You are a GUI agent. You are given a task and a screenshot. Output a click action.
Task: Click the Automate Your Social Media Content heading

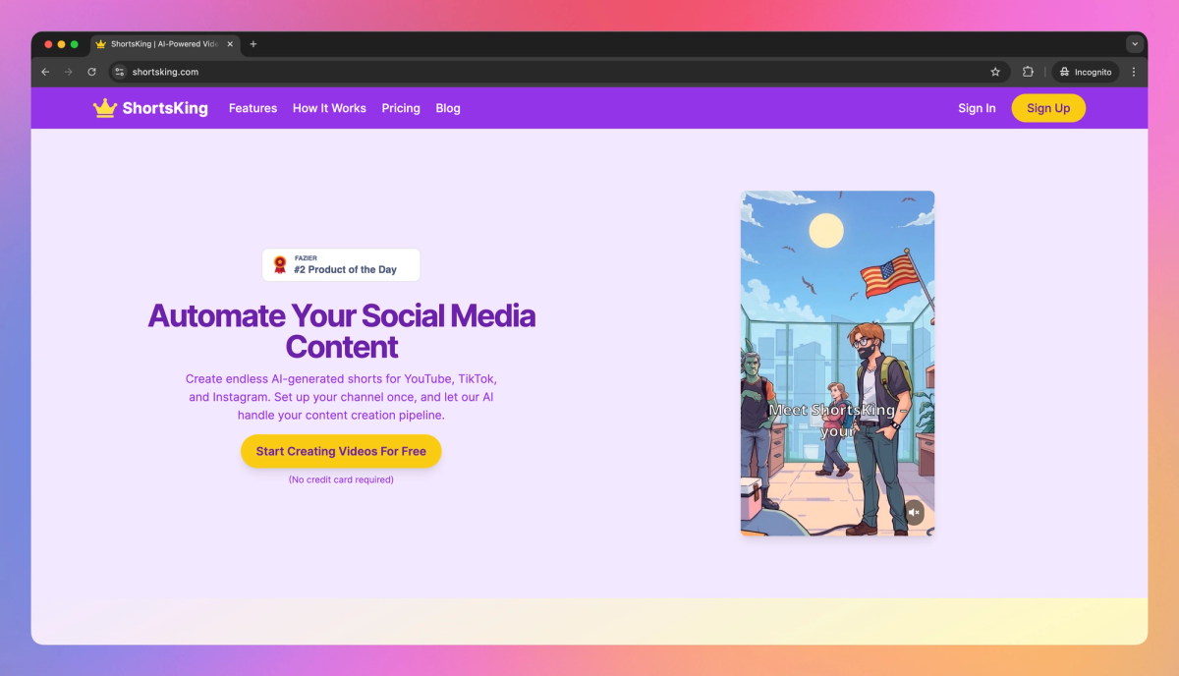[341, 331]
